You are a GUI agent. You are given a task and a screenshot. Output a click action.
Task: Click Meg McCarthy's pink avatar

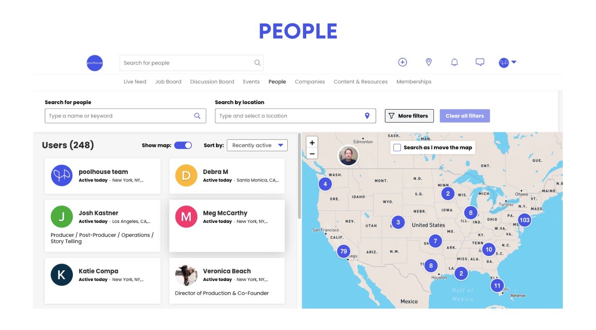pos(186,217)
